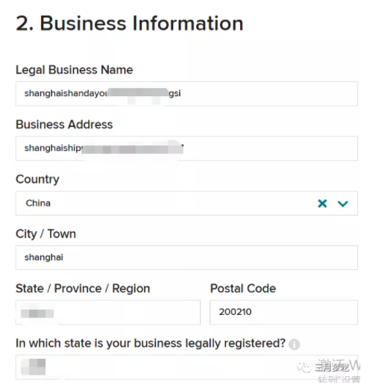Select the City / Town field containing shanghai
This screenshot has height=385, width=376.
(x=187, y=257)
